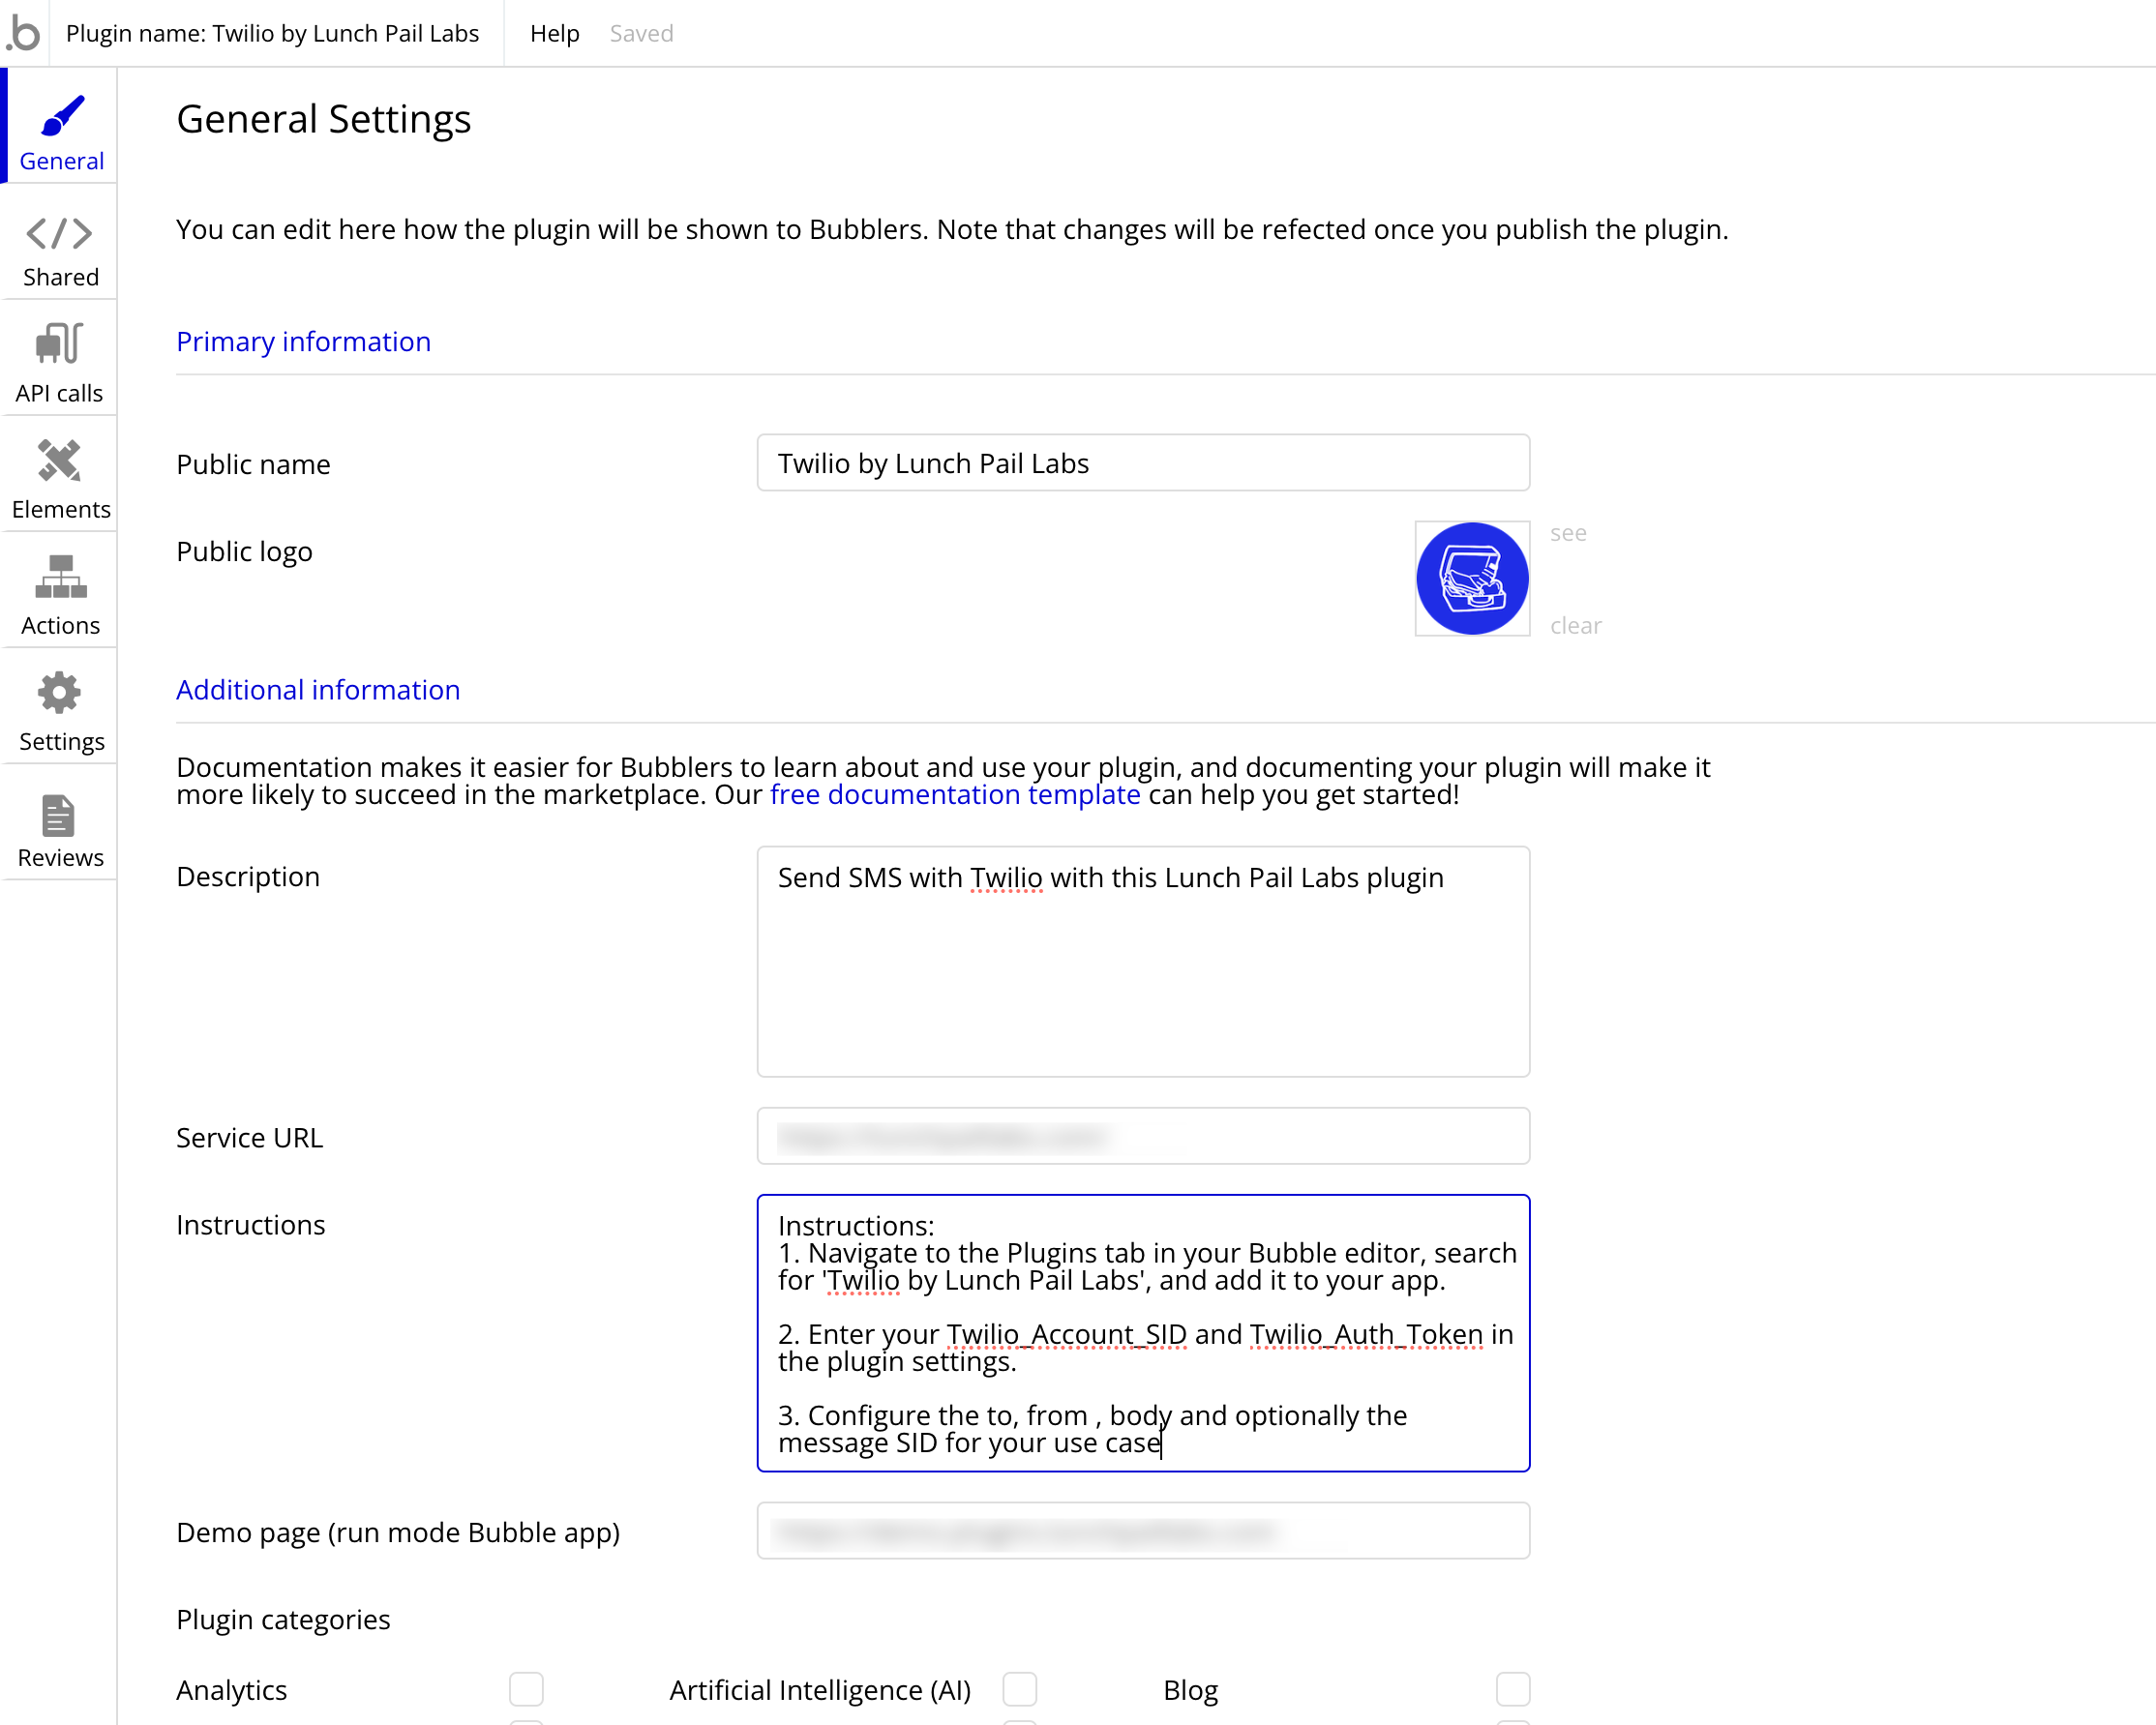Click the plugin name in header
The width and height of the screenshot is (2156, 1725).
tap(272, 33)
